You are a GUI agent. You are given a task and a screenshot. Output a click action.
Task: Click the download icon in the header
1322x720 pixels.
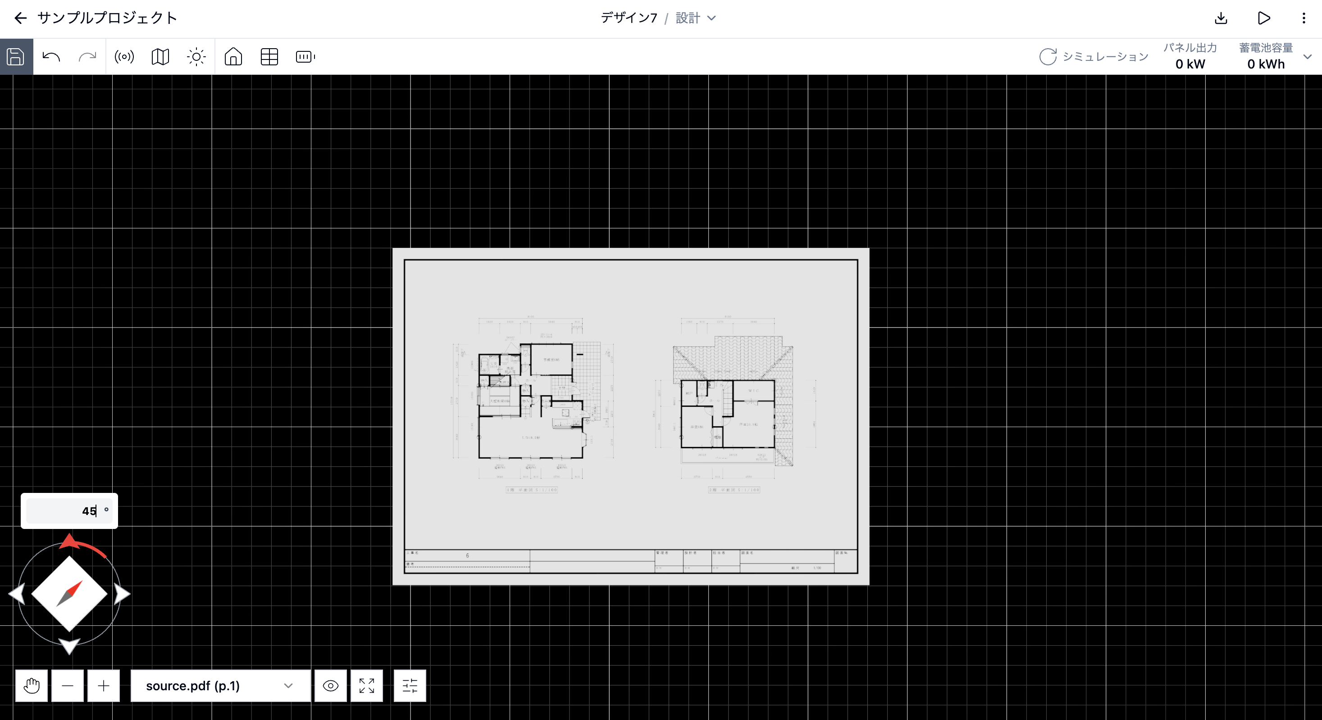coord(1221,18)
